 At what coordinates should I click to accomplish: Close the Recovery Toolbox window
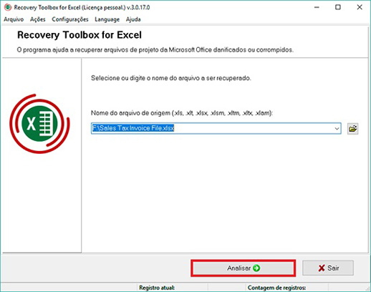click(360, 7)
